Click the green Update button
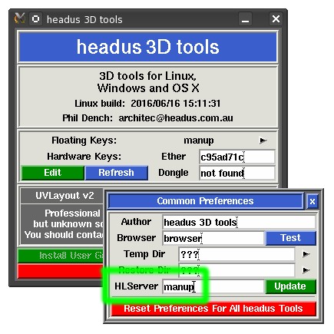The width and height of the screenshot is (334, 334). (x=291, y=286)
